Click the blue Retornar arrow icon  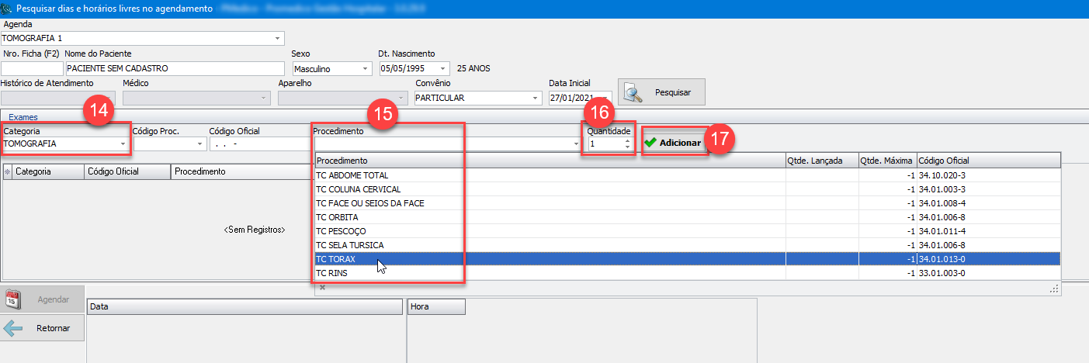click(13, 328)
